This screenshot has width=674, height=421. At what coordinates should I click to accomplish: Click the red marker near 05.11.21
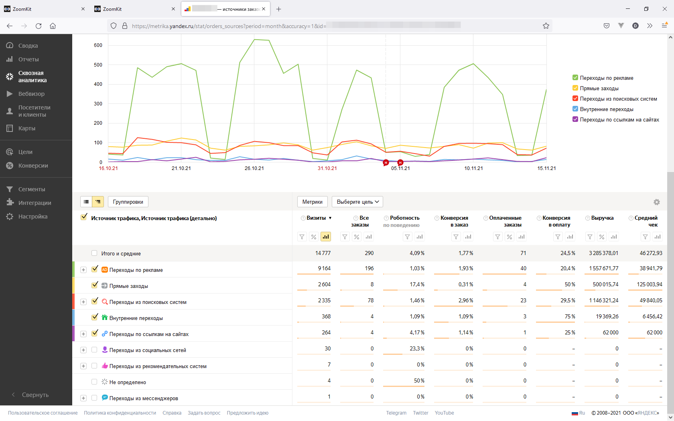400,162
